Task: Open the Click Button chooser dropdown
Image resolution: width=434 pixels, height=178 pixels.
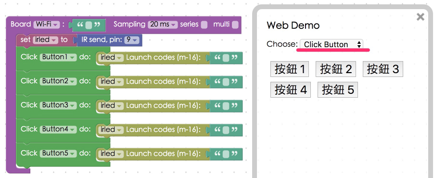Action: coord(332,44)
